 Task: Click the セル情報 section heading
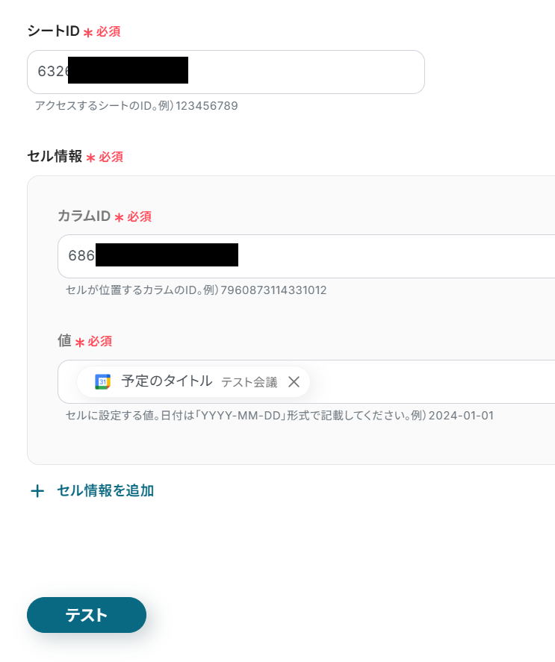point(55,156)
